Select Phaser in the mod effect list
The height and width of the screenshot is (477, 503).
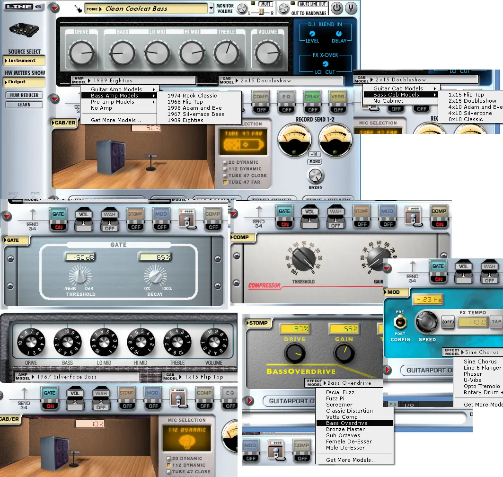(473, 374)
